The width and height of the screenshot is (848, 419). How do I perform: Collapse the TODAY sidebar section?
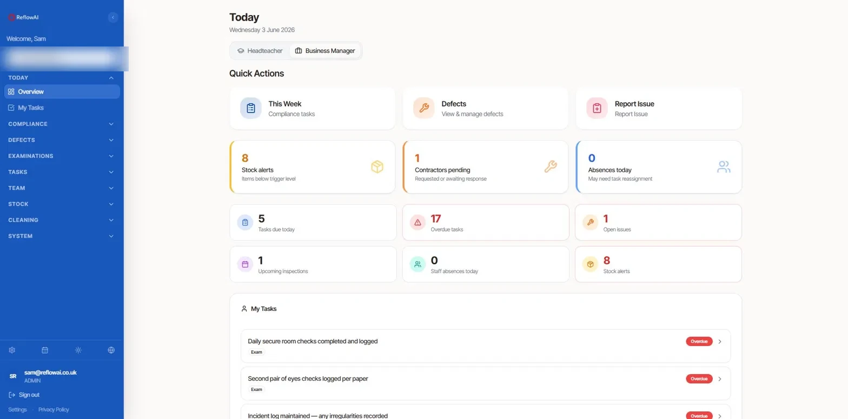click(62, 78)
